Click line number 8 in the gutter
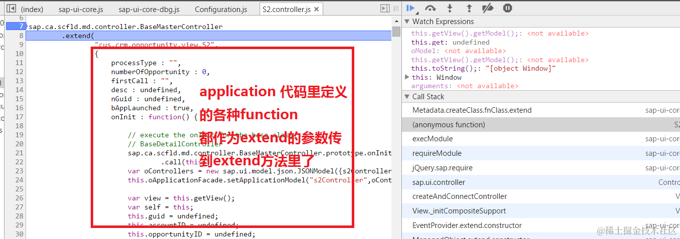 21,36
